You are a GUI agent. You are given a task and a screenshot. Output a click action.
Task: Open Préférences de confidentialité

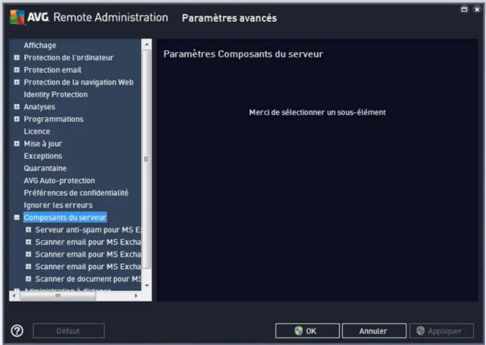[x=76, y=193]
